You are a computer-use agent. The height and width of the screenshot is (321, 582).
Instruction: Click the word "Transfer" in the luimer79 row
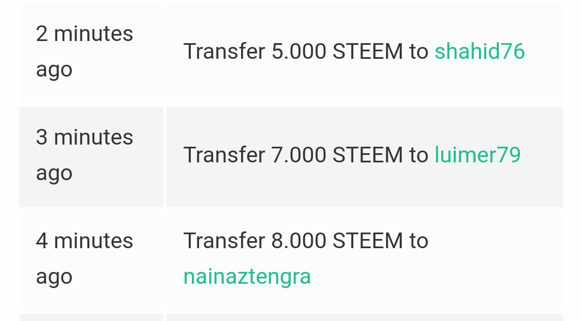point(224,155)
